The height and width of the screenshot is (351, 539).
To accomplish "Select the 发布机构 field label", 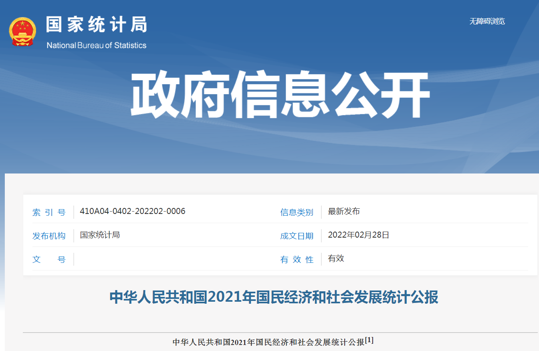I will coord(50,236).
